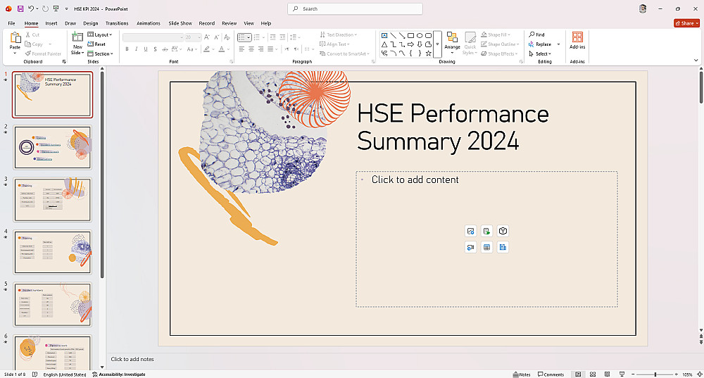
Task: Fit slide to current window
Action: tap(700, 374)
